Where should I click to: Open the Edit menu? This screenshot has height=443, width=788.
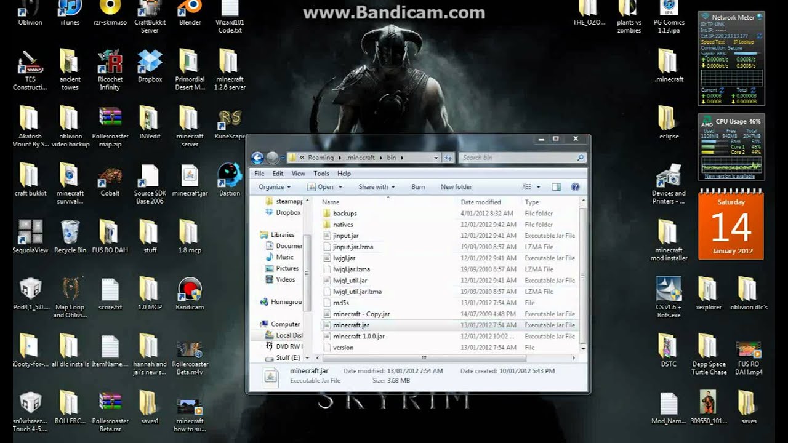coord(278,174)
